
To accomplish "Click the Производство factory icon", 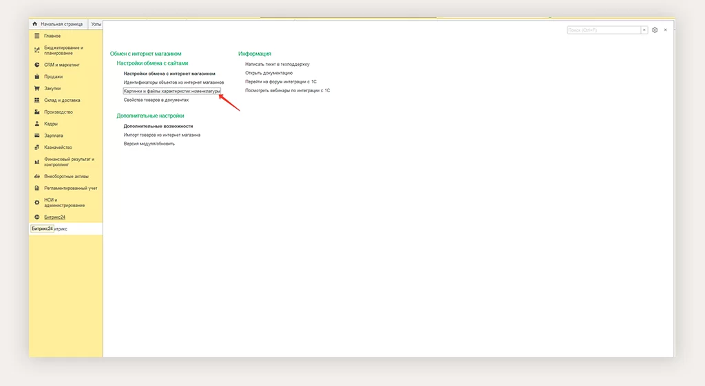I will coord(36,111).
